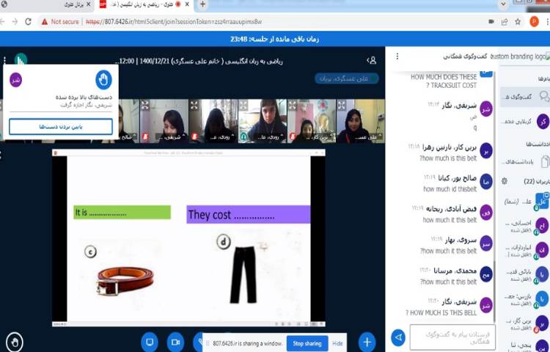Image resolution: width=550 pixels, height=352 pixels.
Task: Open the tab search dropdown arrow
Action: 503,4
